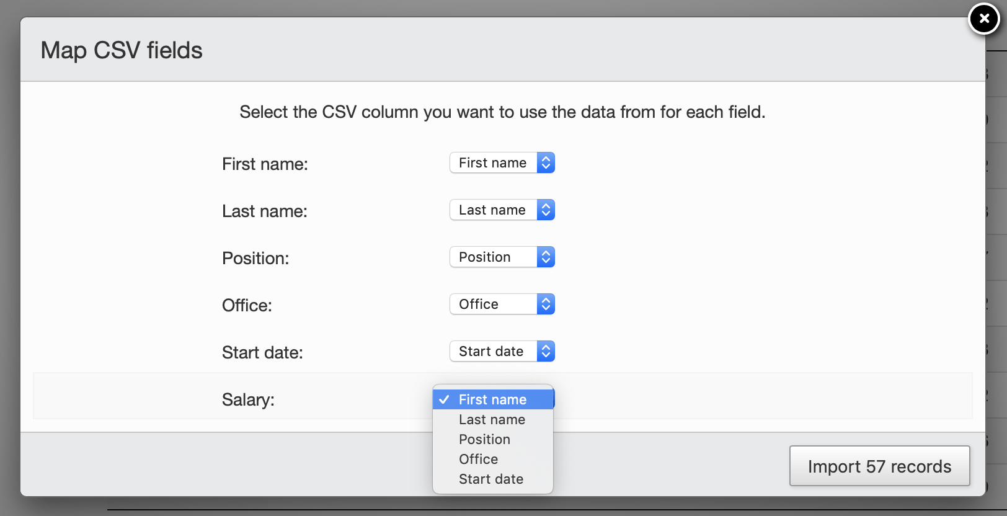This screenshot has width=1007, height=516.
Task: Open the Position field dropdown
Action: [502, 257]
